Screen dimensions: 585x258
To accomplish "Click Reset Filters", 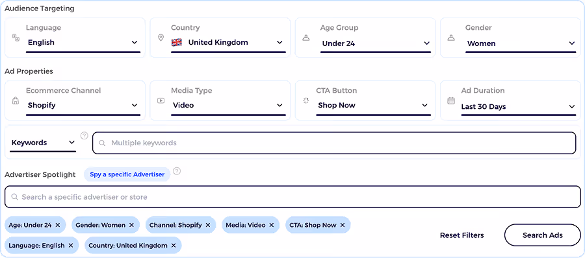I will [462, 235].
